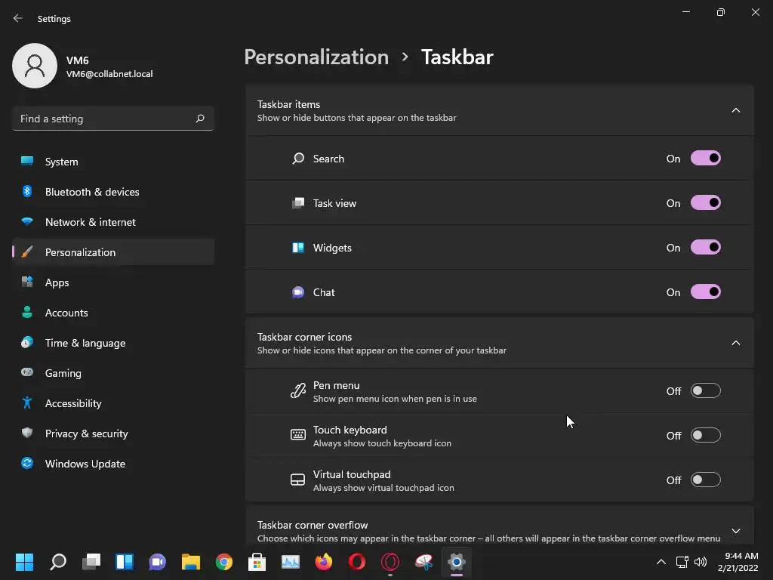Enable the Touch keyboard toggle
The width and height of the screenshot is (773, 580).
[705, 436]
